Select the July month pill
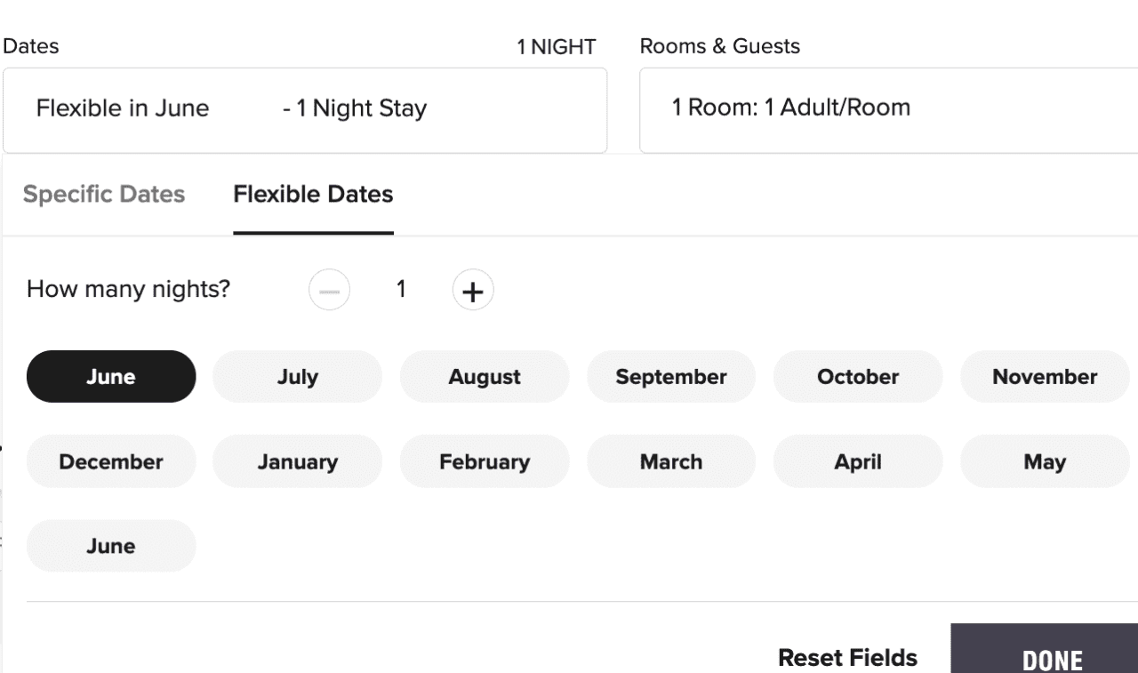The image size is (1138, 673). point(297,376)
